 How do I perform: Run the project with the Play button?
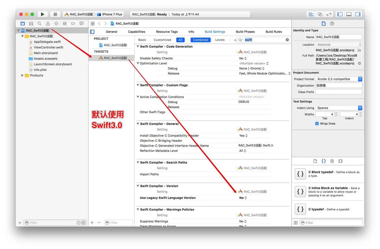[x=43, y=14]
